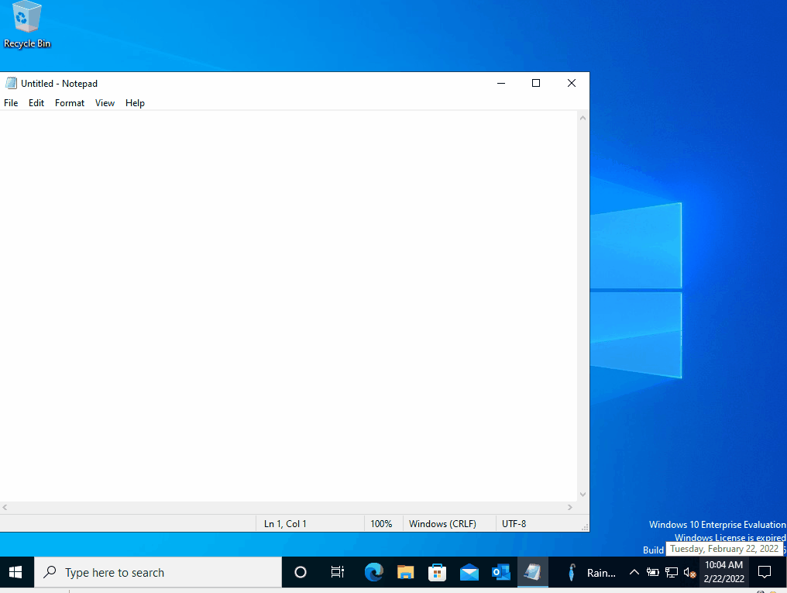787x593 pixels.
Task: Open the Mail app from the taskbar
Action: click(469, 572)
